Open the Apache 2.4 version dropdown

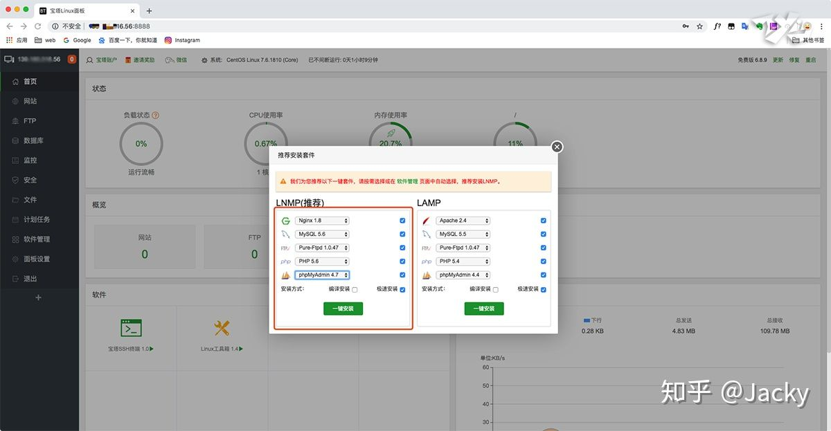(463, 221)
